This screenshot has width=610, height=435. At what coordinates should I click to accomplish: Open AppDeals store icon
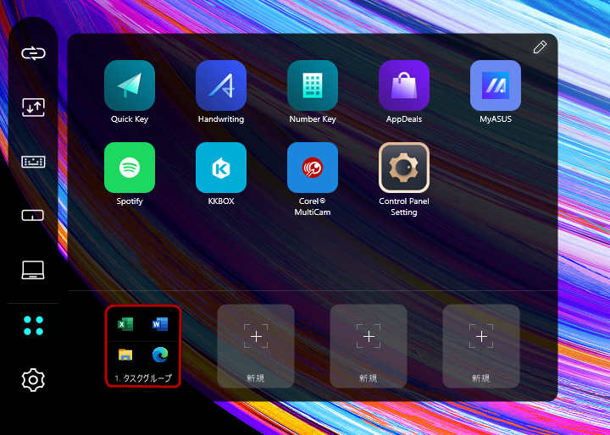click(404, 85)
